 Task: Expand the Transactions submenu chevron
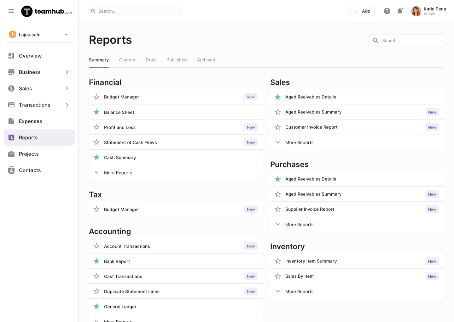click(x=67, y=105)
